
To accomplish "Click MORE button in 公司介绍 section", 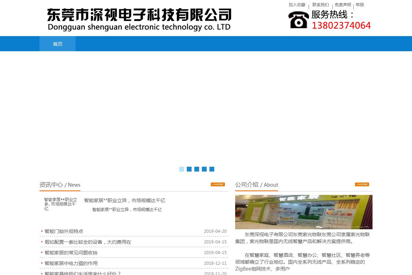I will point(362,185).
